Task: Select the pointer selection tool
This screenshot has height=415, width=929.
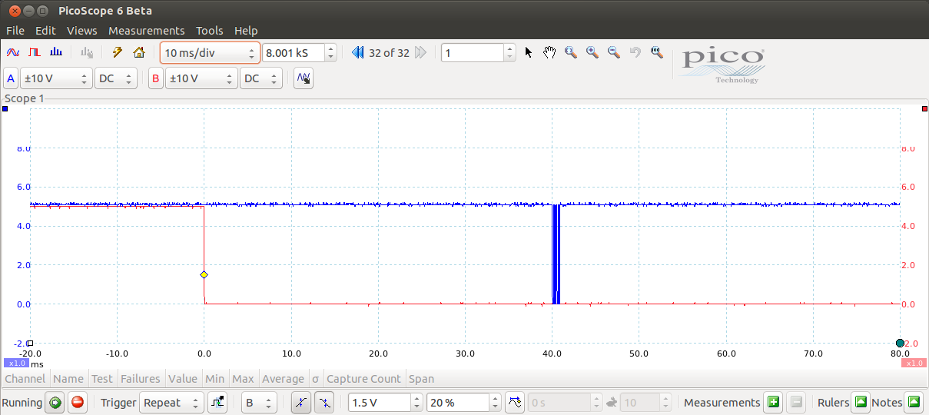Action: click(528, 52)
